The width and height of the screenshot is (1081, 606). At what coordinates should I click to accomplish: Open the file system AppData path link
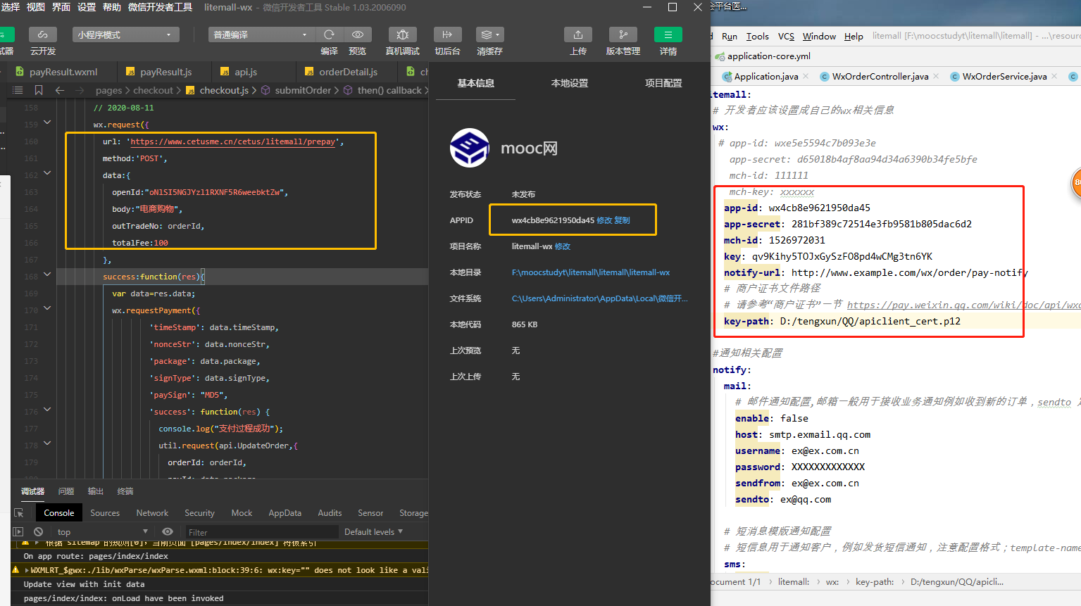599,298
